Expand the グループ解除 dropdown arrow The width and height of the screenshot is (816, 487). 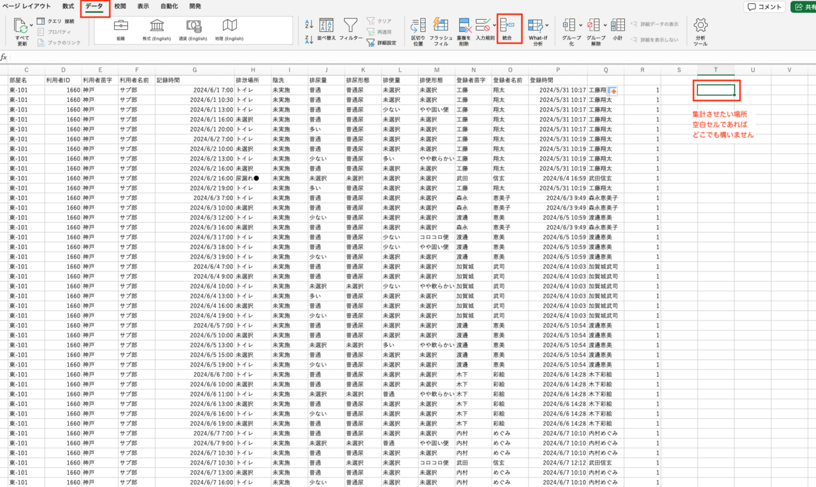pos(605,27)
